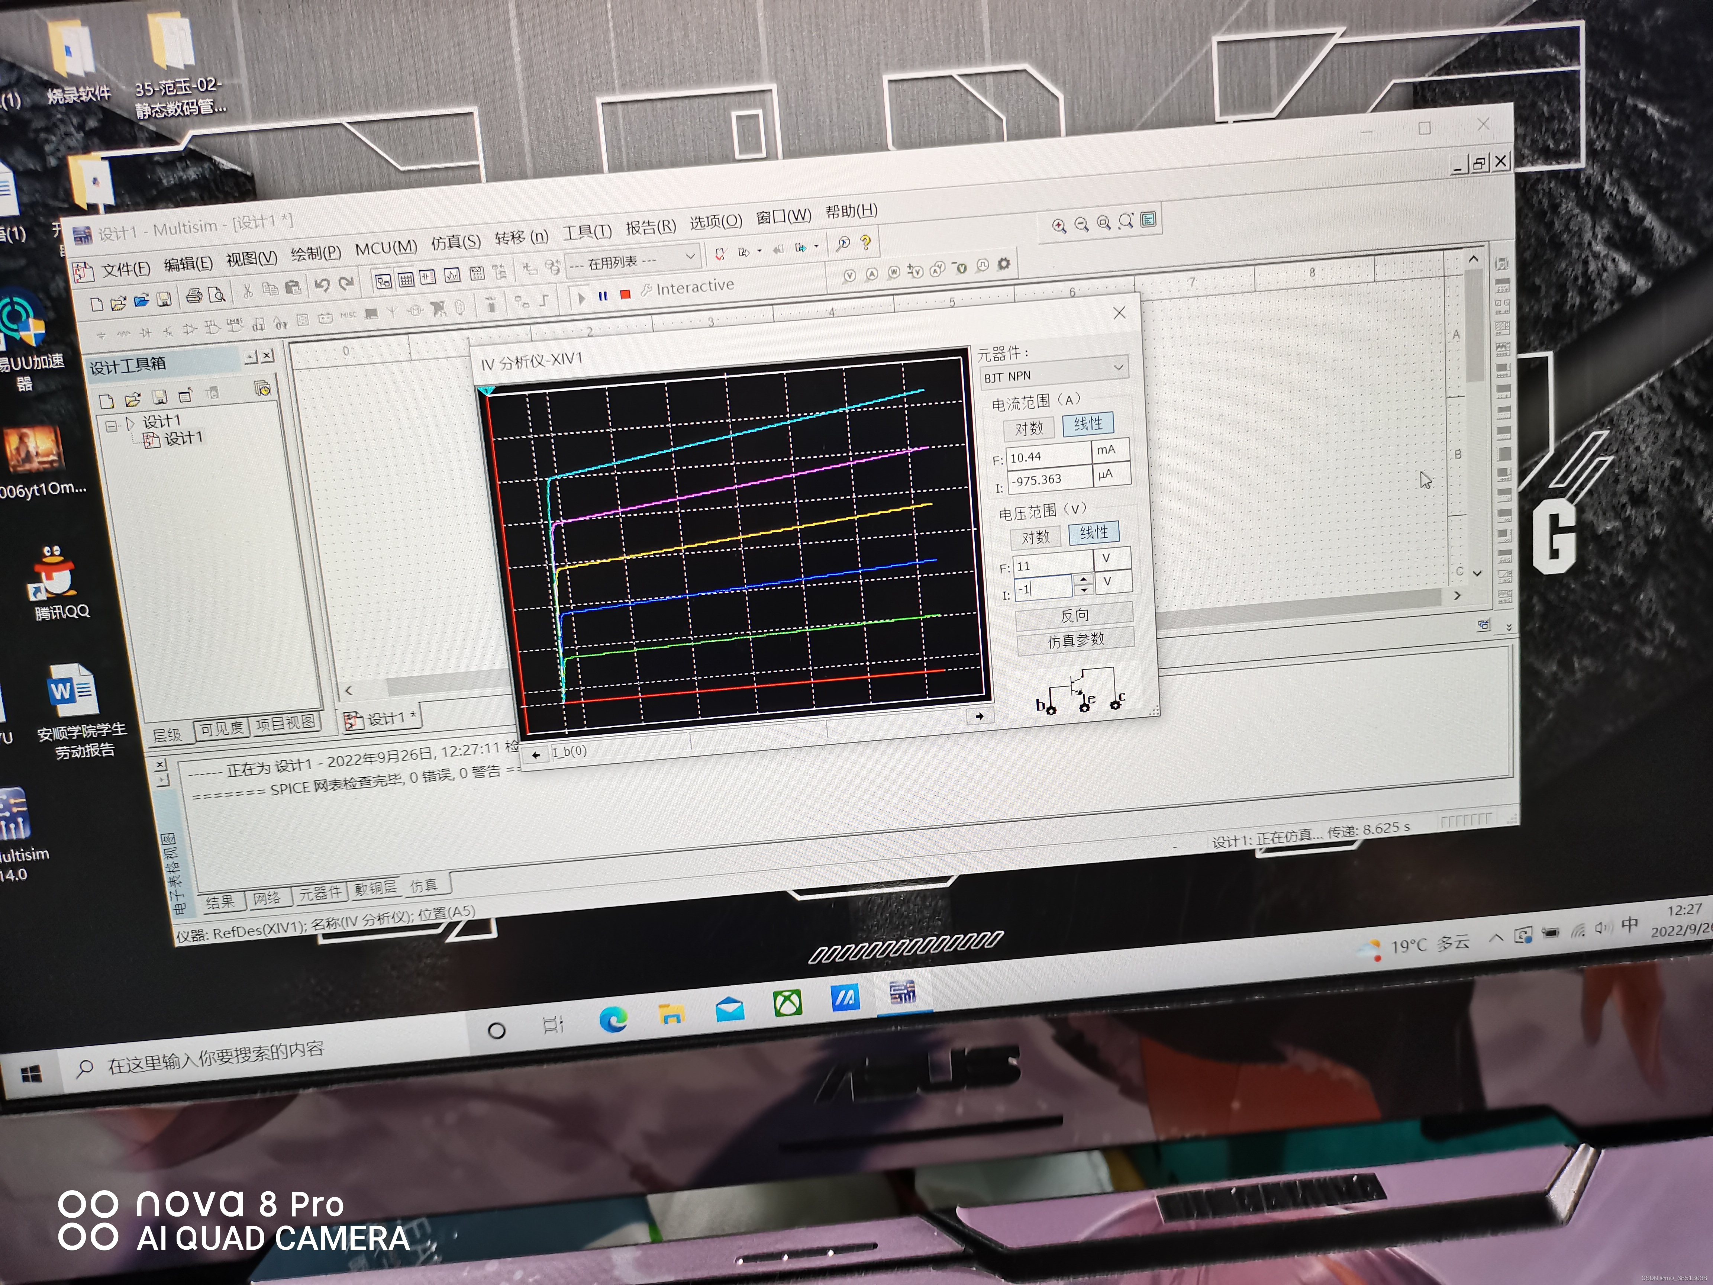
Task: Open the 仿真(S) menu
Action: point(455,242)
